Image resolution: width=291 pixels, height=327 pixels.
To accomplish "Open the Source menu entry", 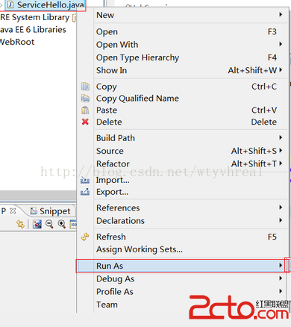I will point(182,151).
